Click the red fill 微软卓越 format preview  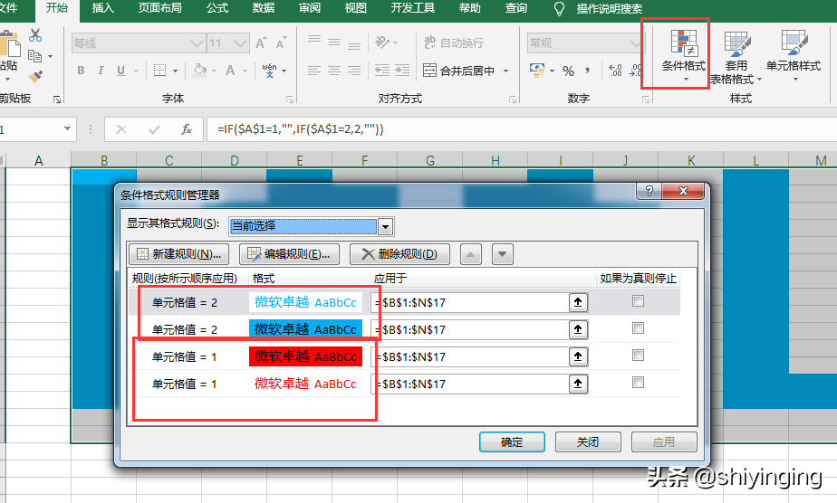pyautogui.click(x=305, y=356)
